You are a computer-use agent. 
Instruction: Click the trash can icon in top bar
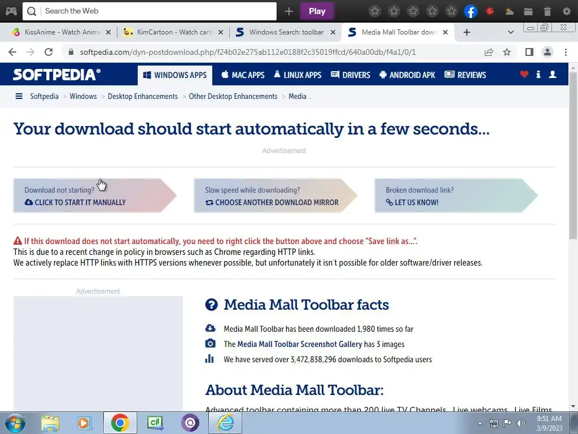tap(548, 11)
